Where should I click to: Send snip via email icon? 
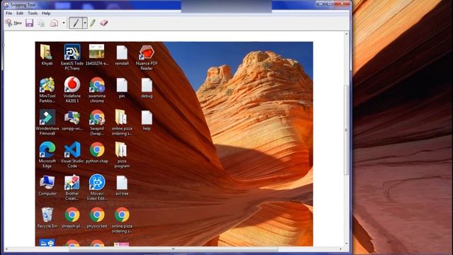[54, 23]
